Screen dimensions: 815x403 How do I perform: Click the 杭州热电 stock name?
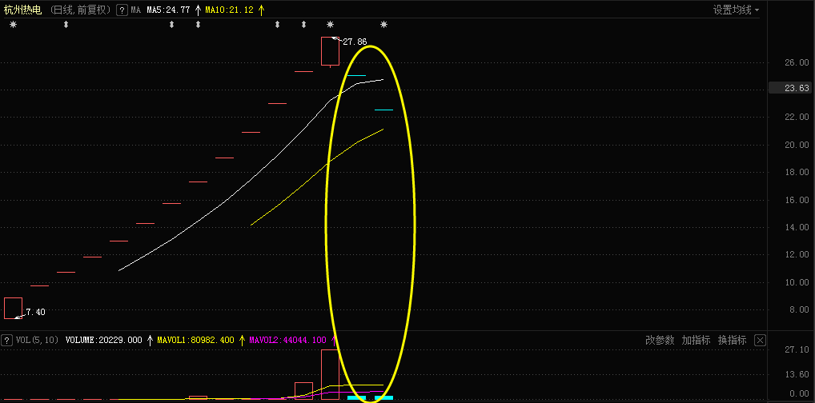[22, 10]
